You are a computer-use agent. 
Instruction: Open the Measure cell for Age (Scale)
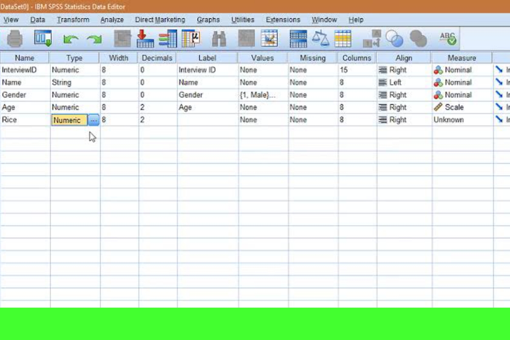(461, 108)
